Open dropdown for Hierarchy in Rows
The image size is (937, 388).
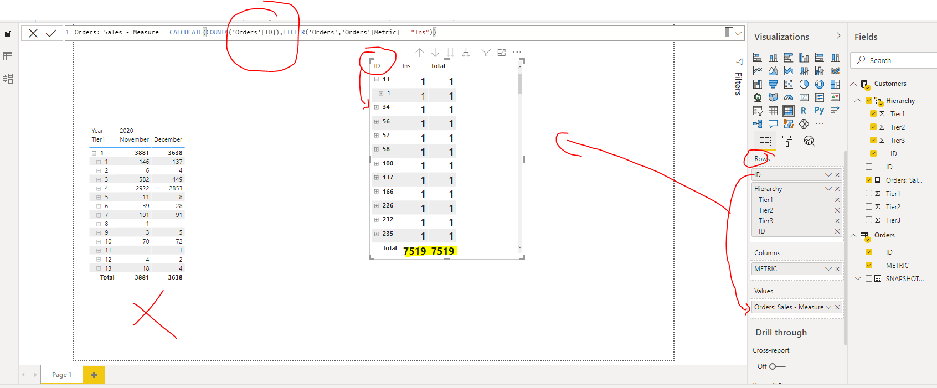coord(828,189)
